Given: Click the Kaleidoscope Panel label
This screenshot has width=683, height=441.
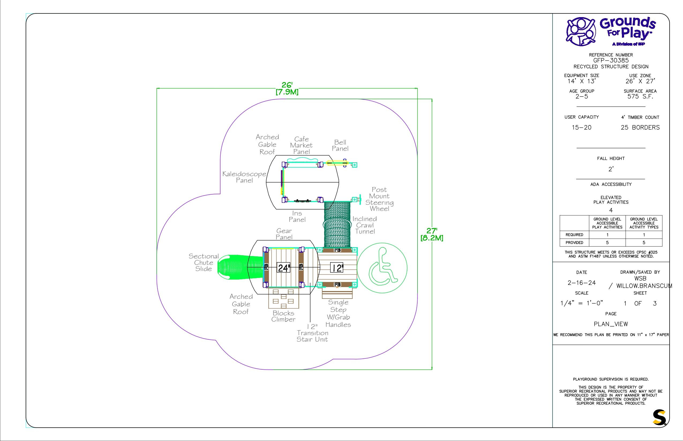Looking at the screenshot, I should click(x=244, y=177).
